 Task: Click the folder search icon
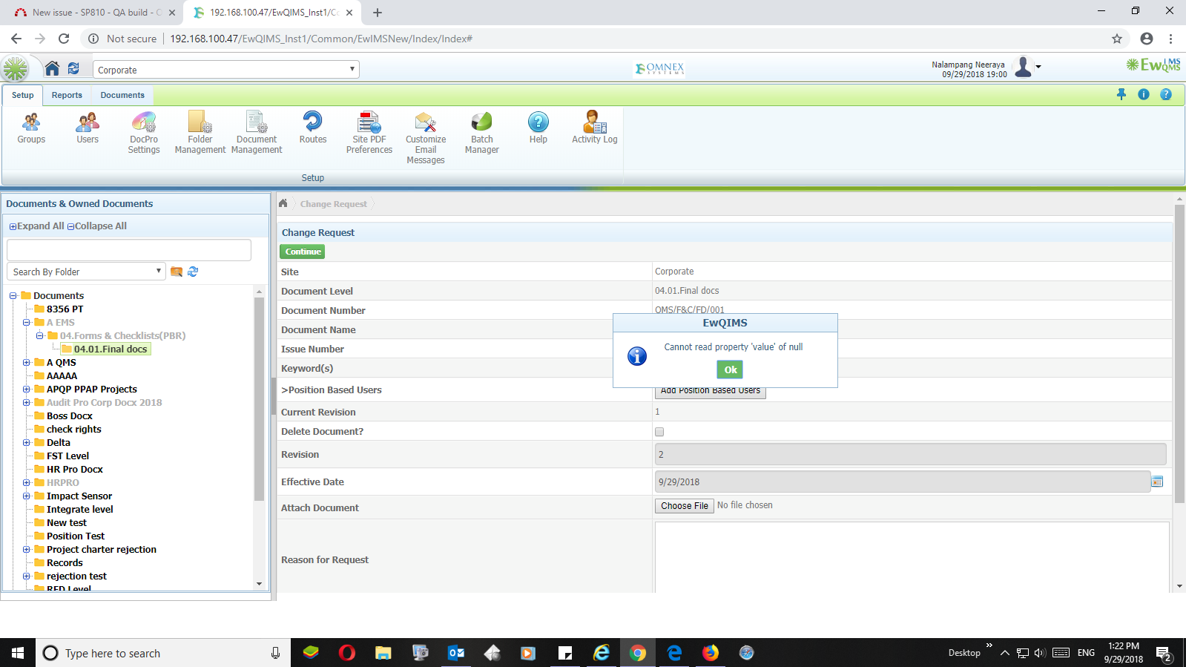[x=177, y=272]
